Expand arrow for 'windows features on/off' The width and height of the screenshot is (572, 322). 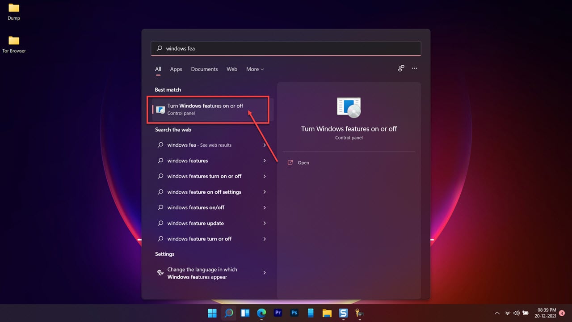(265, 208)
